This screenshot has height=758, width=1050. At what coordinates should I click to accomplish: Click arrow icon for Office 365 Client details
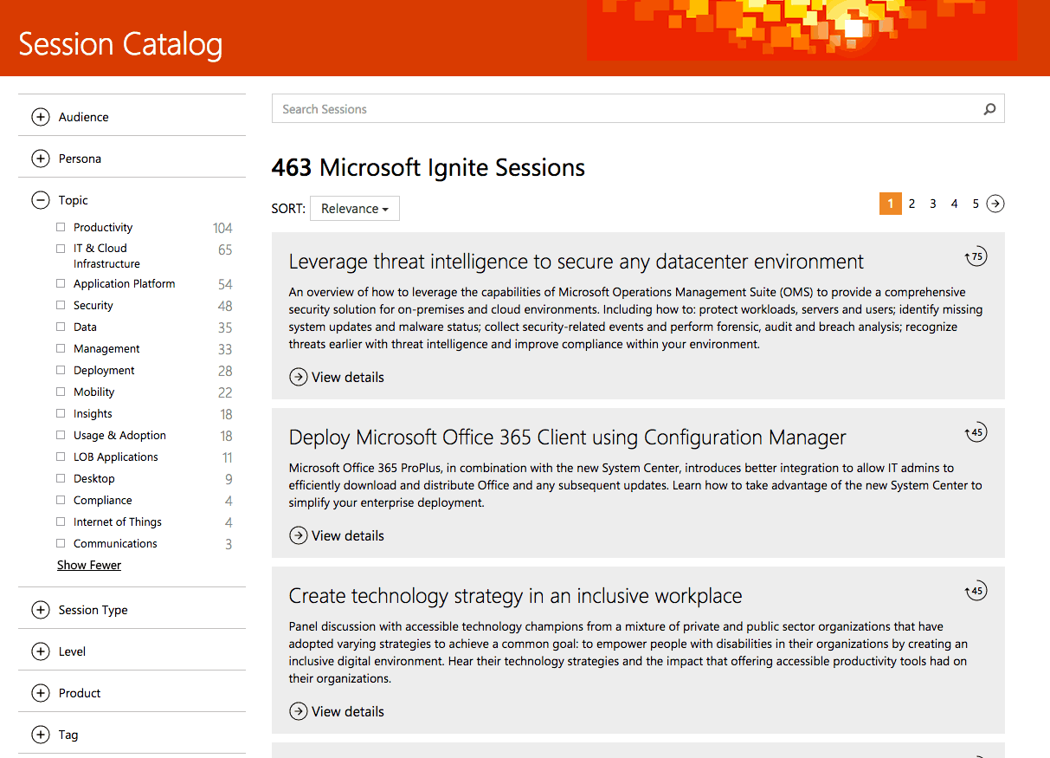(x=299, y=535)
